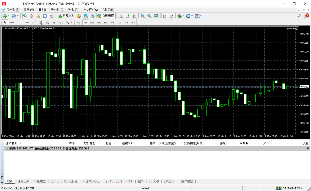Toggle the chart auto scroll button
This screenshot has height=191, width=311.
tap(165, 16)
